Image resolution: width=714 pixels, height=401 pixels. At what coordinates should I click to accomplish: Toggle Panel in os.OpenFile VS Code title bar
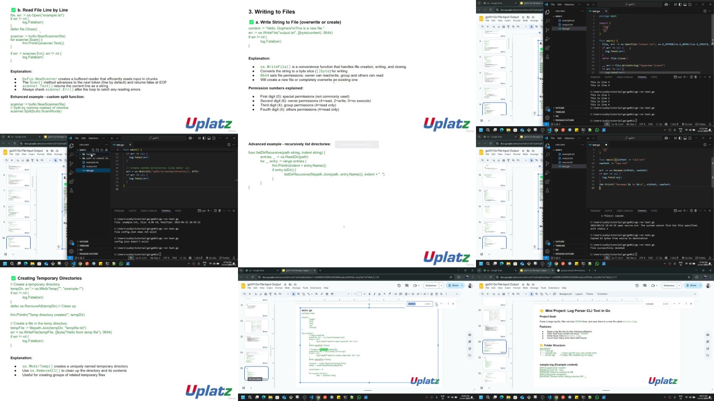click(685, 4)
